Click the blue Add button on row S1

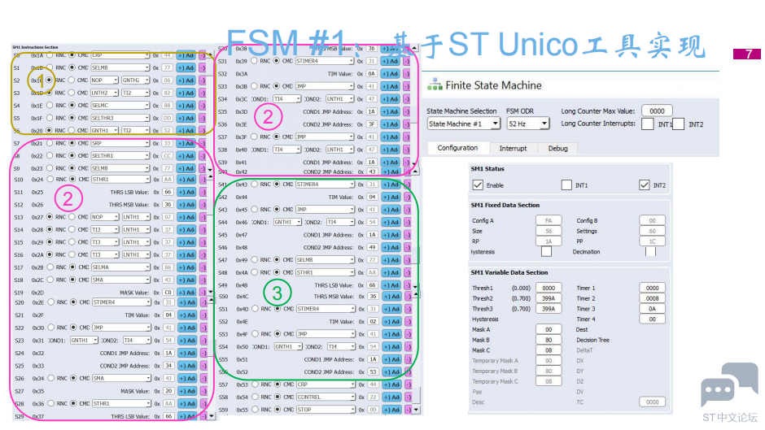tap(186, 67)
